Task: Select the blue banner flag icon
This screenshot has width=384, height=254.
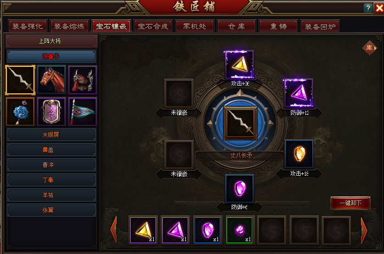Action: [x=83, y=112]
